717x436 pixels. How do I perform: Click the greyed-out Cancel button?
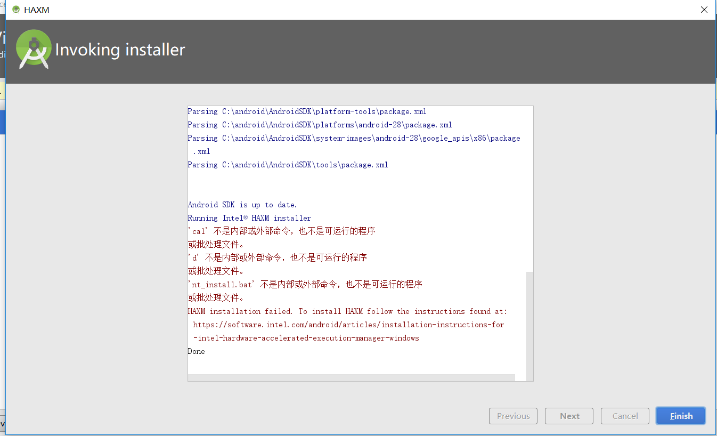tap(625, 416)
